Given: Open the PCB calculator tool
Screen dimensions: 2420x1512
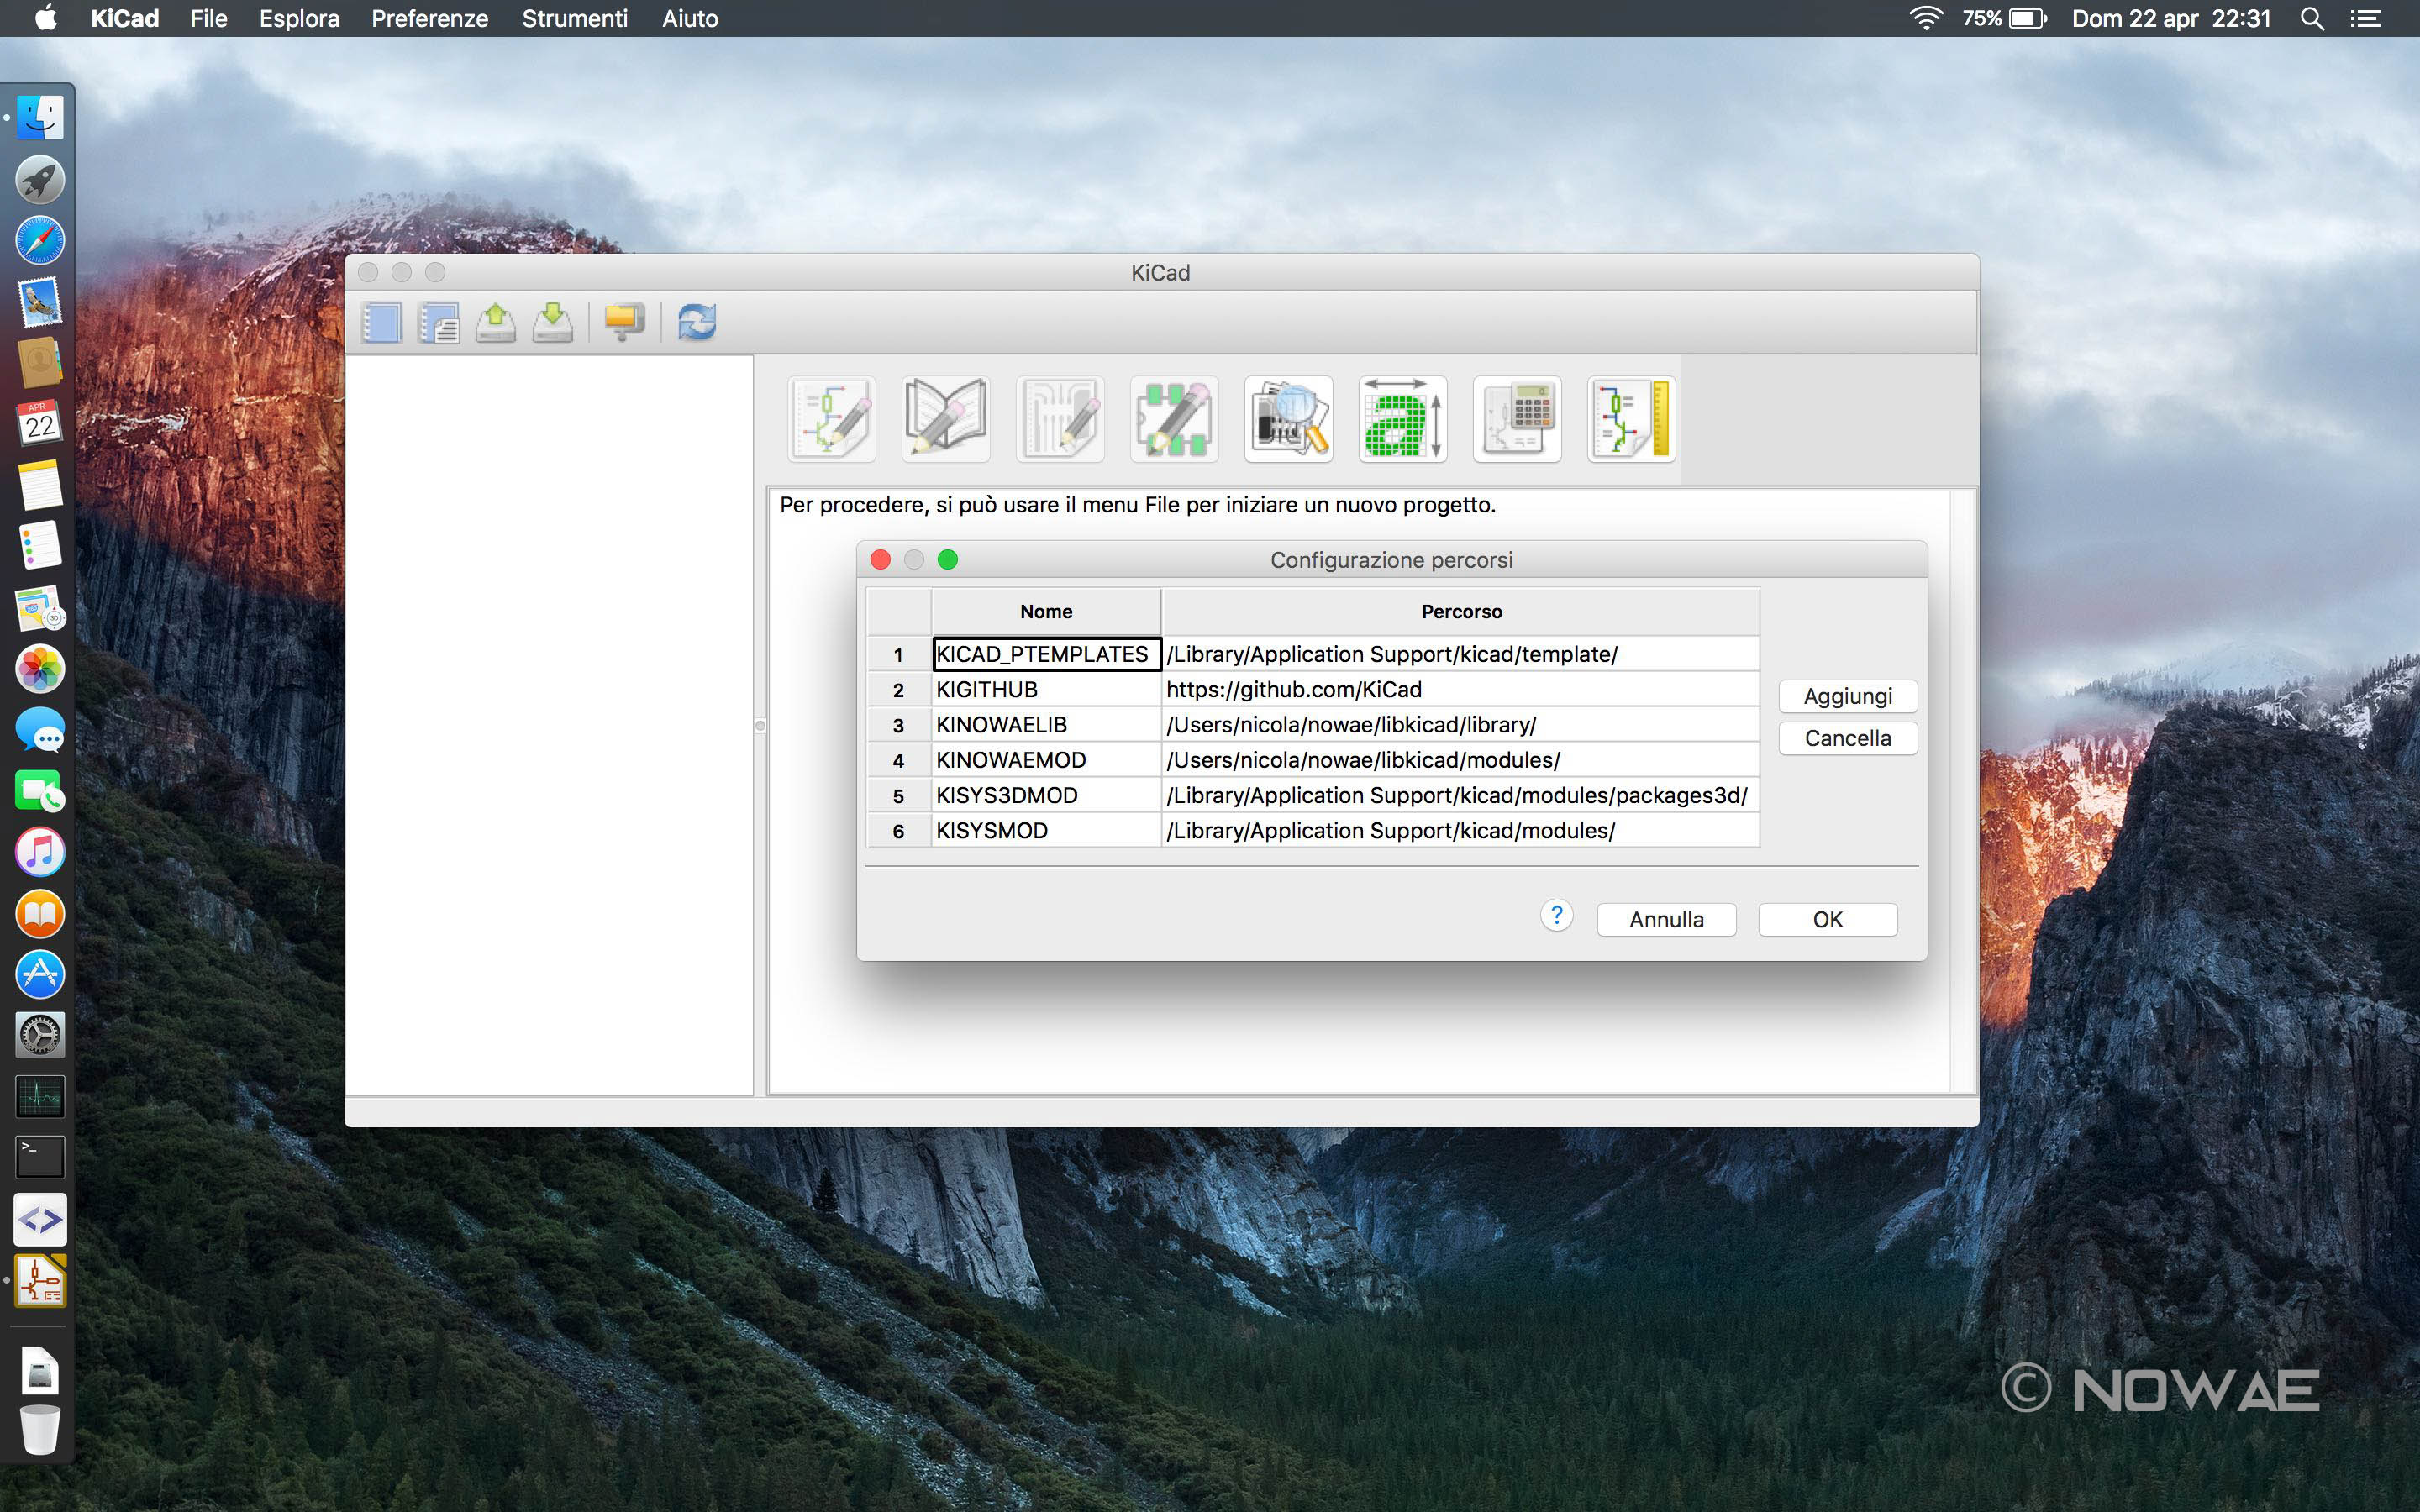Looking at the screenshot, I should (1517, 419).
